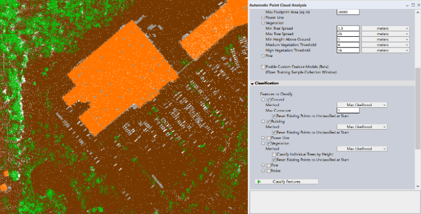Image resolution: width=421 pixels, height=214 pixels.
Task: Click the panel scrollbar down arrow
Action: coord(418,186)
